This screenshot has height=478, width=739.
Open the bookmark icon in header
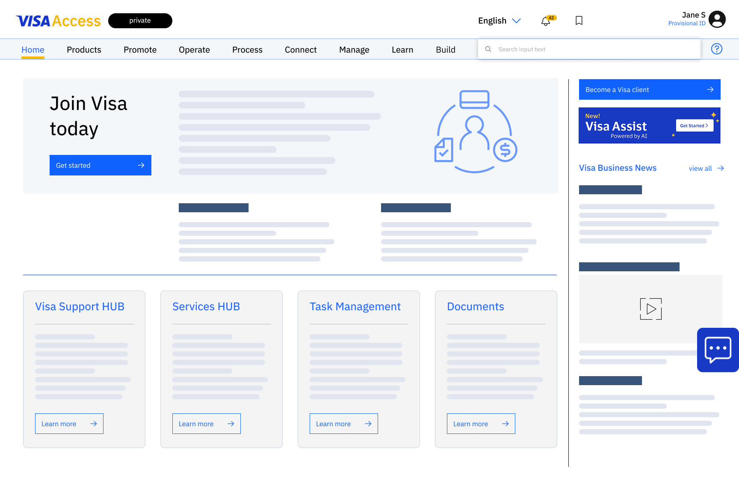coord(579,21)
